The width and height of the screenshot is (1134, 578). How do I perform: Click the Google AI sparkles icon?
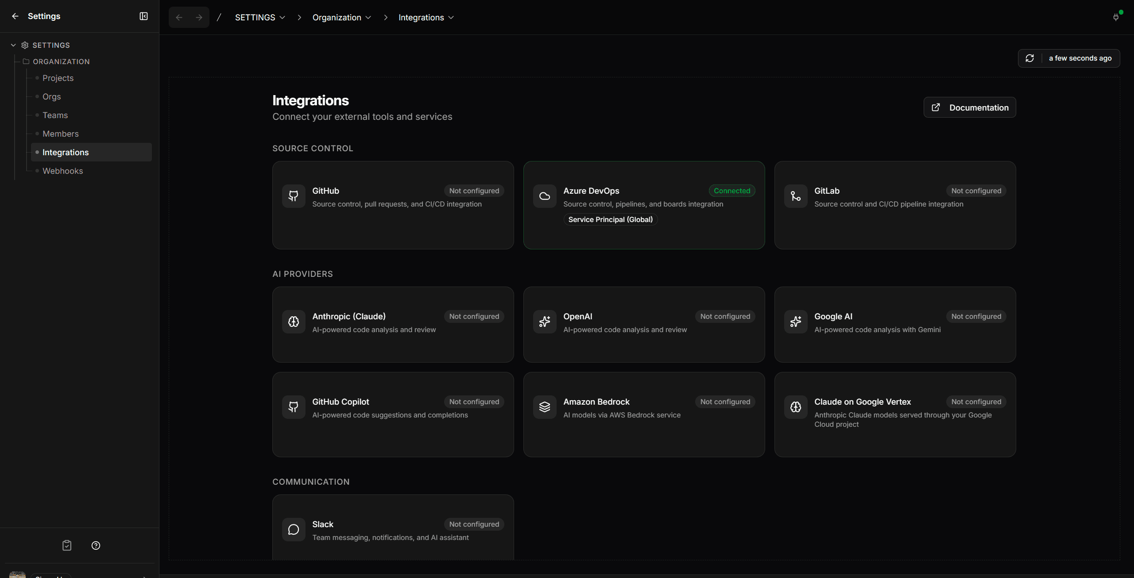point(796,322)
